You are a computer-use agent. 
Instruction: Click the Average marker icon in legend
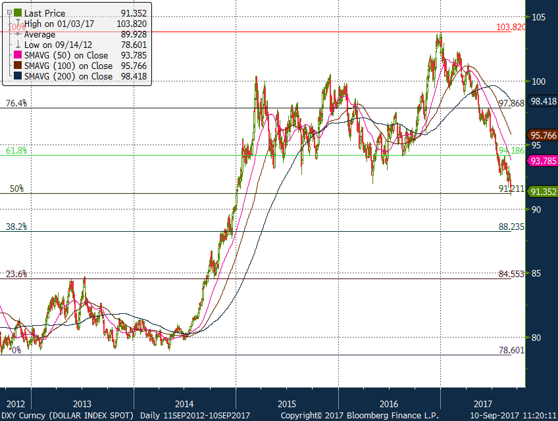(x=17, y=34)
